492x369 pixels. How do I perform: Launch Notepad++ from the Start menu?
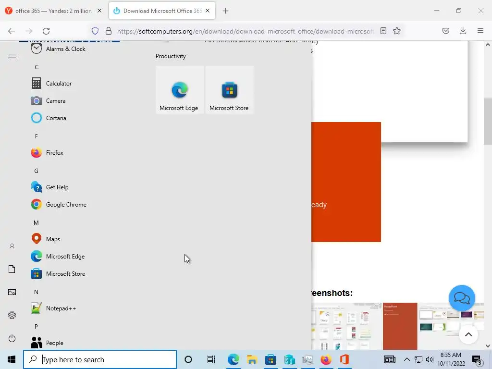(x=53, y=308)
